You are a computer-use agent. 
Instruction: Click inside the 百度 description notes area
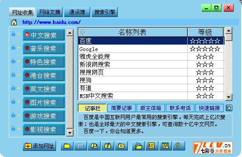pyautogui.click(x=155, y=125)
